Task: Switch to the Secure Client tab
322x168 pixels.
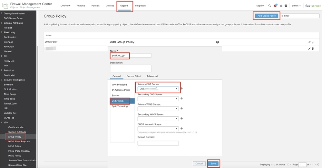Action: point(134,76)
